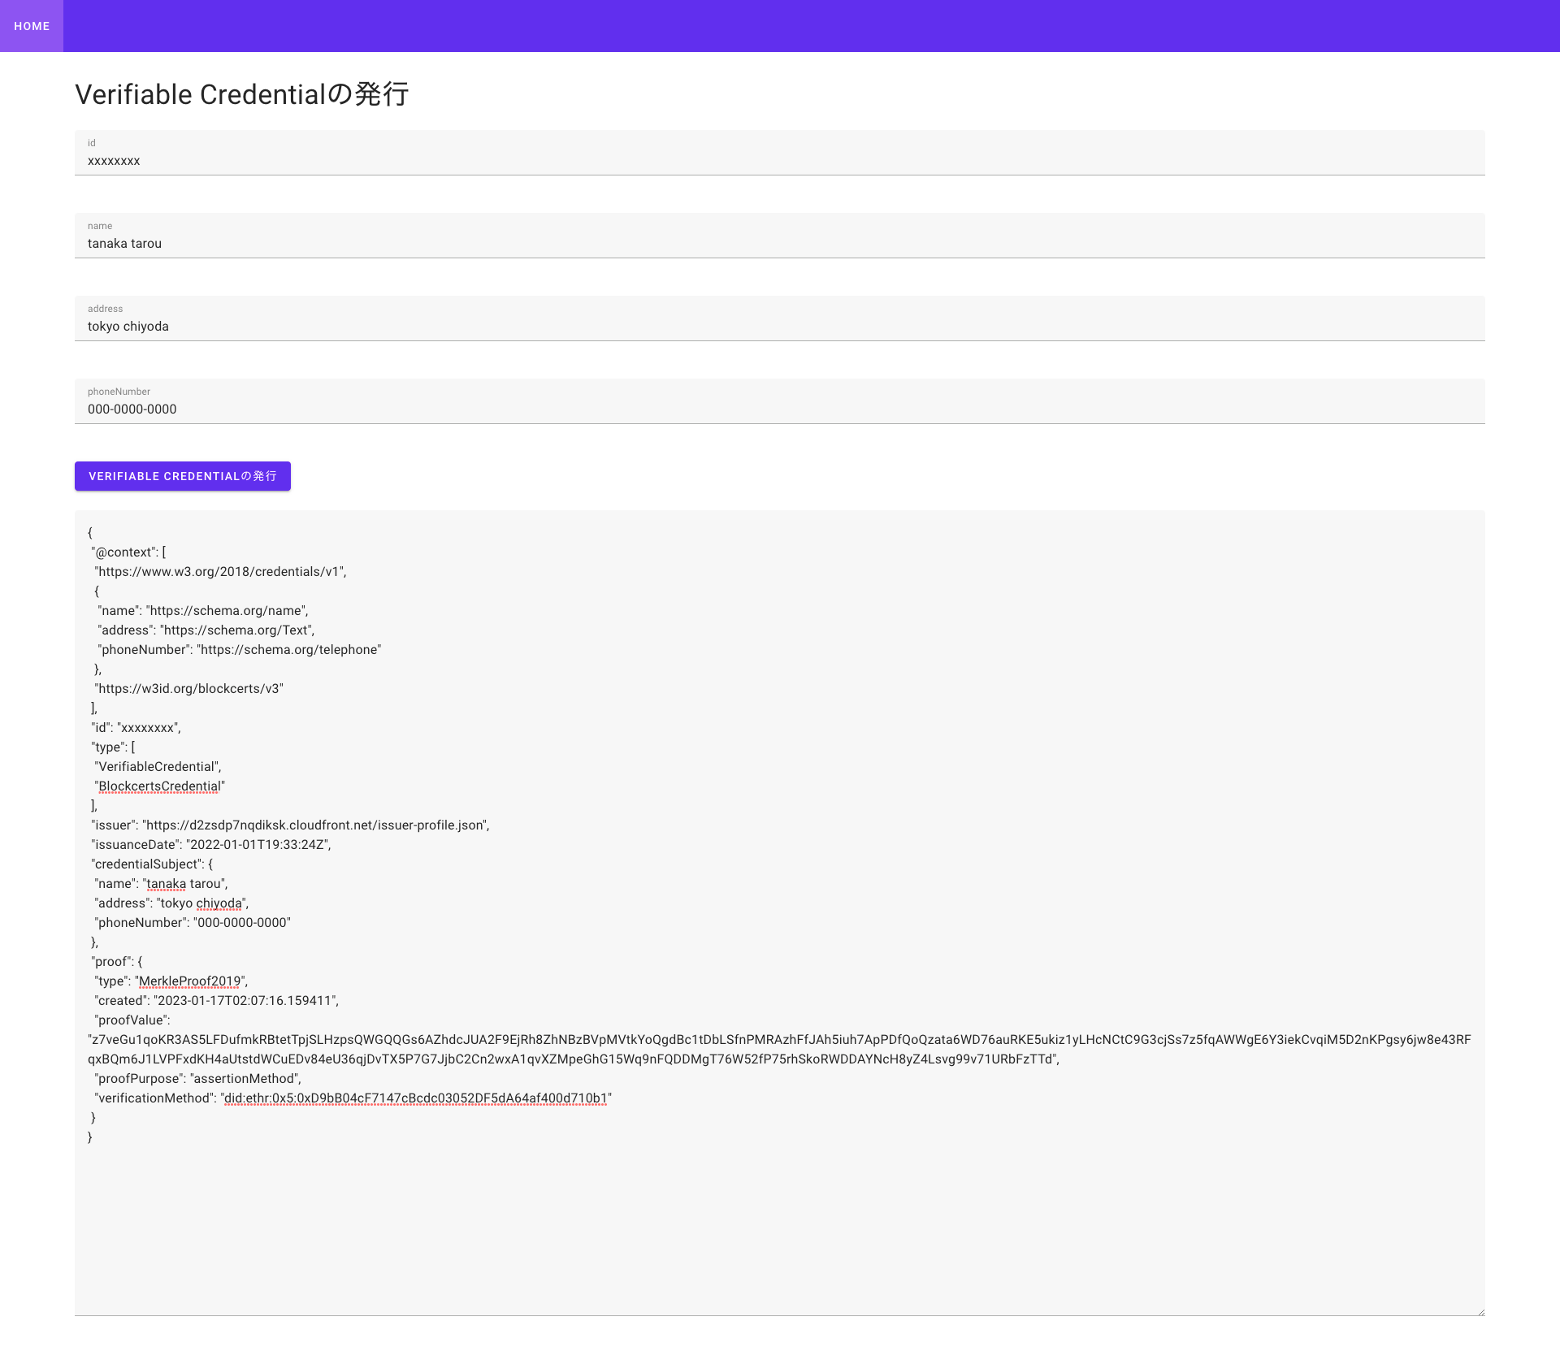
Task: Click the misspelled word BlockcertsCredential in JSON
Action: pos(159,786)
